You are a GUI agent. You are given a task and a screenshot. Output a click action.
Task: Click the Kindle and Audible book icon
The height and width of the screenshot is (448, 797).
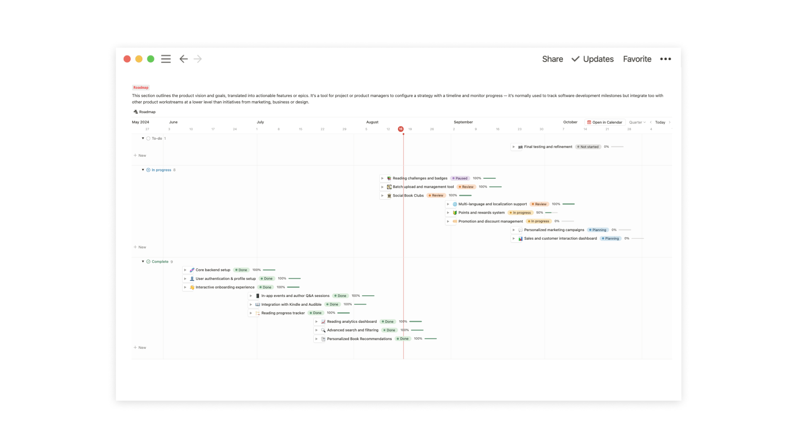257,304
